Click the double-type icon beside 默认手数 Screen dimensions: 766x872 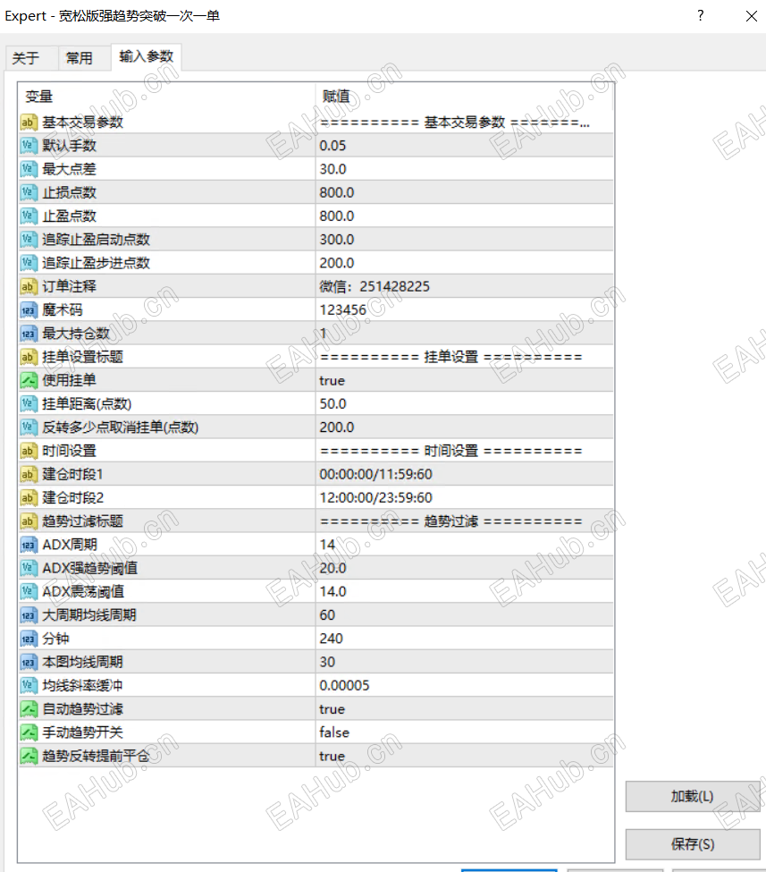(x=28, y=146)
